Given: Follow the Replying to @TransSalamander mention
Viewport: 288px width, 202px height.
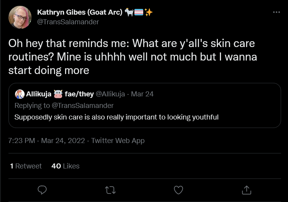Looking at the screenshot, I should (x=83, y=106).
